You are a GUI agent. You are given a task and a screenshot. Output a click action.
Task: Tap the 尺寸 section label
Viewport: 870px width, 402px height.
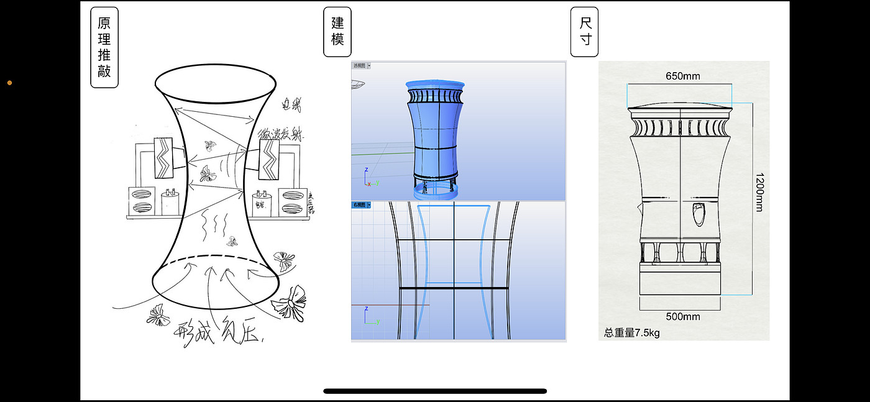tap(585, 32)
